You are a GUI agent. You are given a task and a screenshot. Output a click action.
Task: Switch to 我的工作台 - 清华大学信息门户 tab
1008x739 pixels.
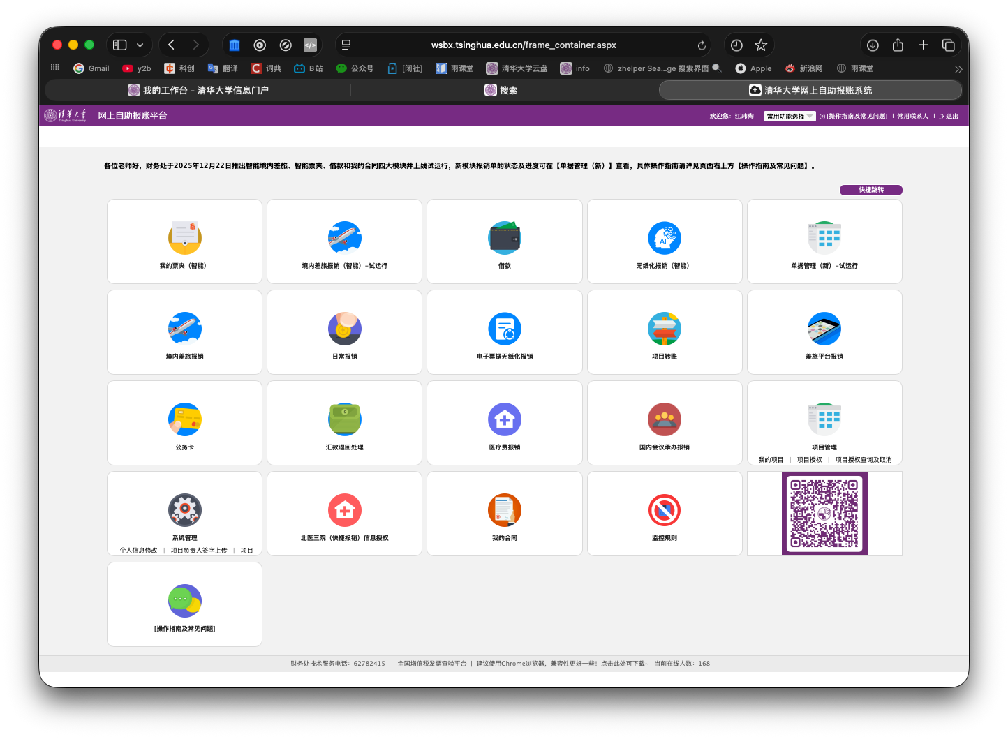[x=198, y=90]
